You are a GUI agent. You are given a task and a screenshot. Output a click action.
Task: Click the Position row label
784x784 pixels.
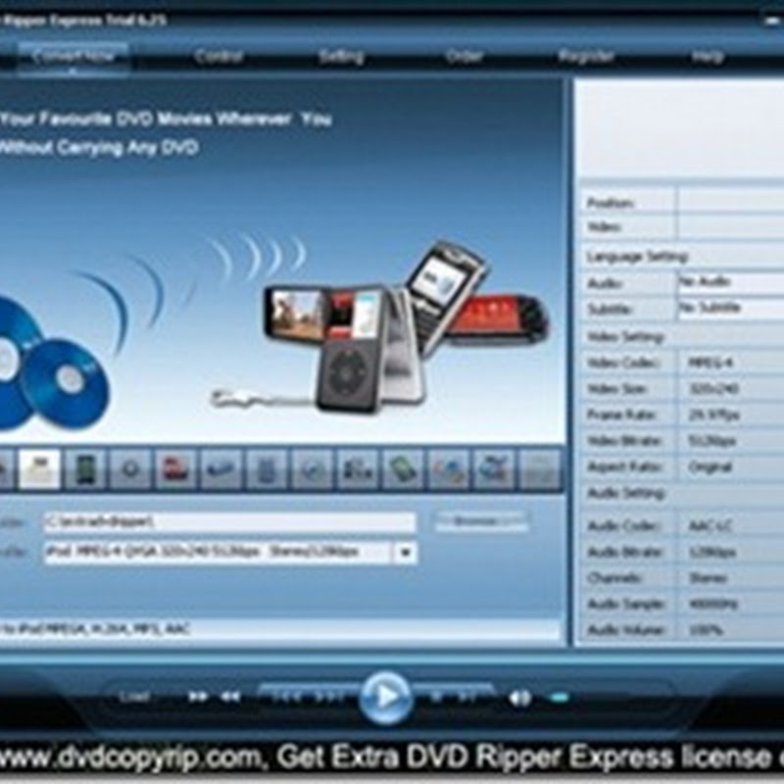click(x=611, y=203)
